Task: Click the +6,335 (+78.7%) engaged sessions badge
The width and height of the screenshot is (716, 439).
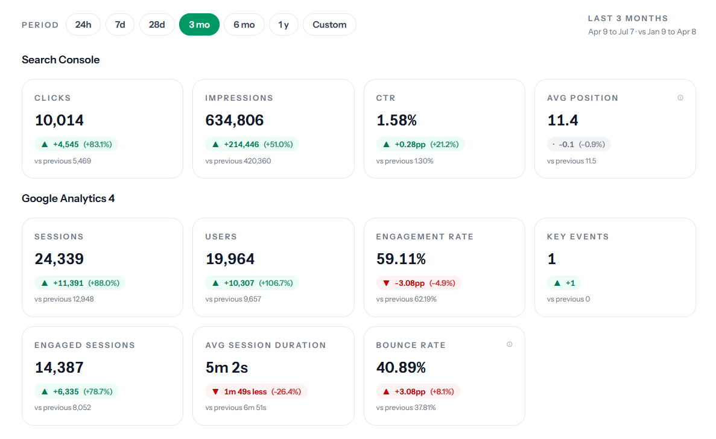Action: pos(76,391)
